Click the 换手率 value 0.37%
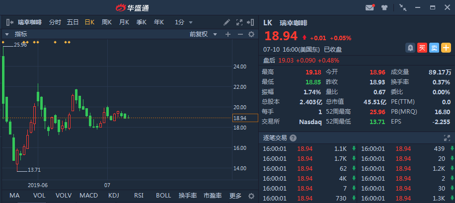Viewport: 455px width, 203px height. (x=441, y=82)
